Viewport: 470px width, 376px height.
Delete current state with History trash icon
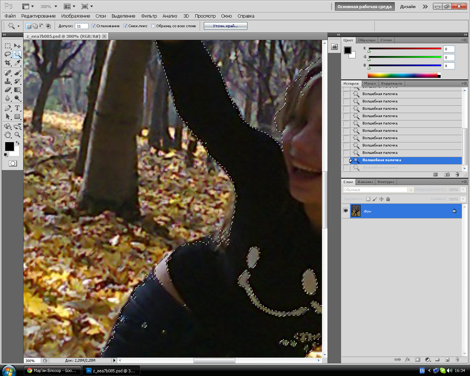coord(457,174)
